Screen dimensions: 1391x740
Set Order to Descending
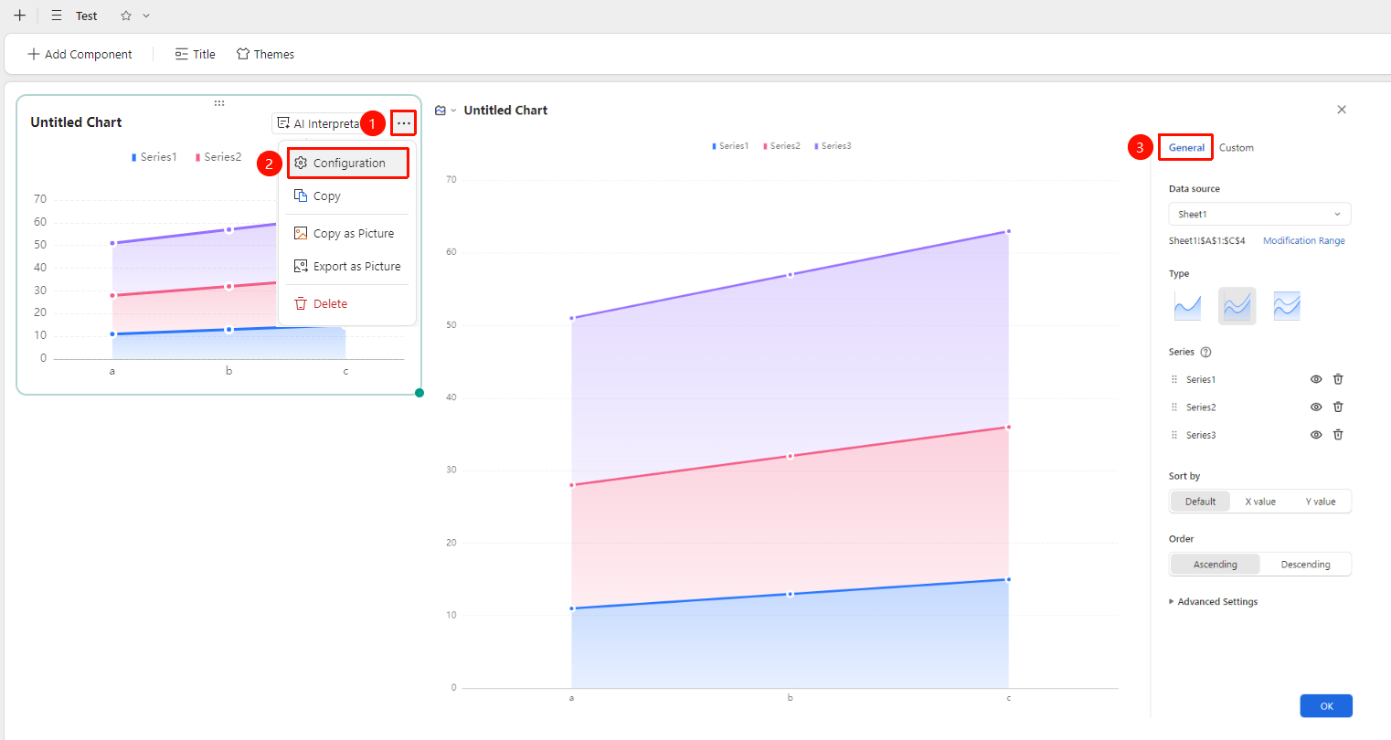point(1305,565)
